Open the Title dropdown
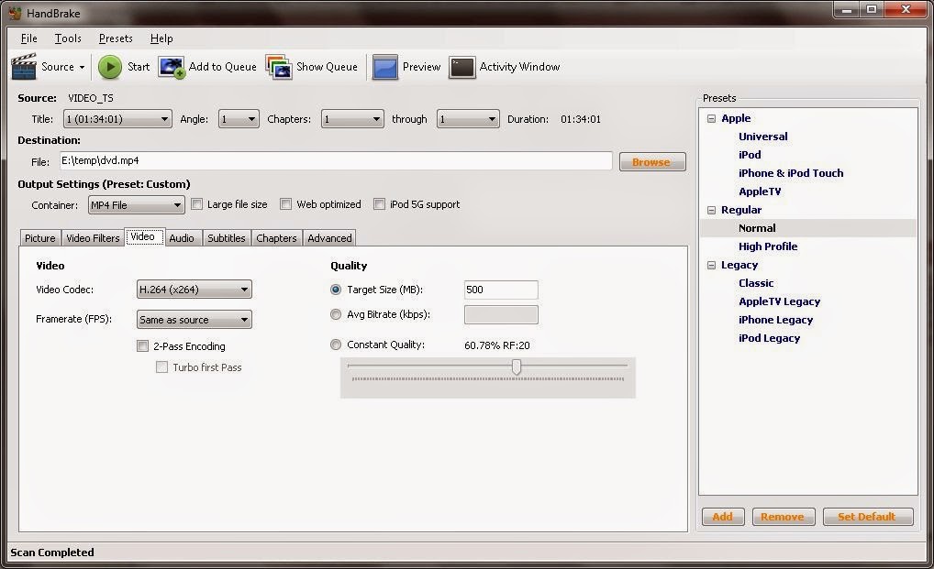 click(117, 119)
